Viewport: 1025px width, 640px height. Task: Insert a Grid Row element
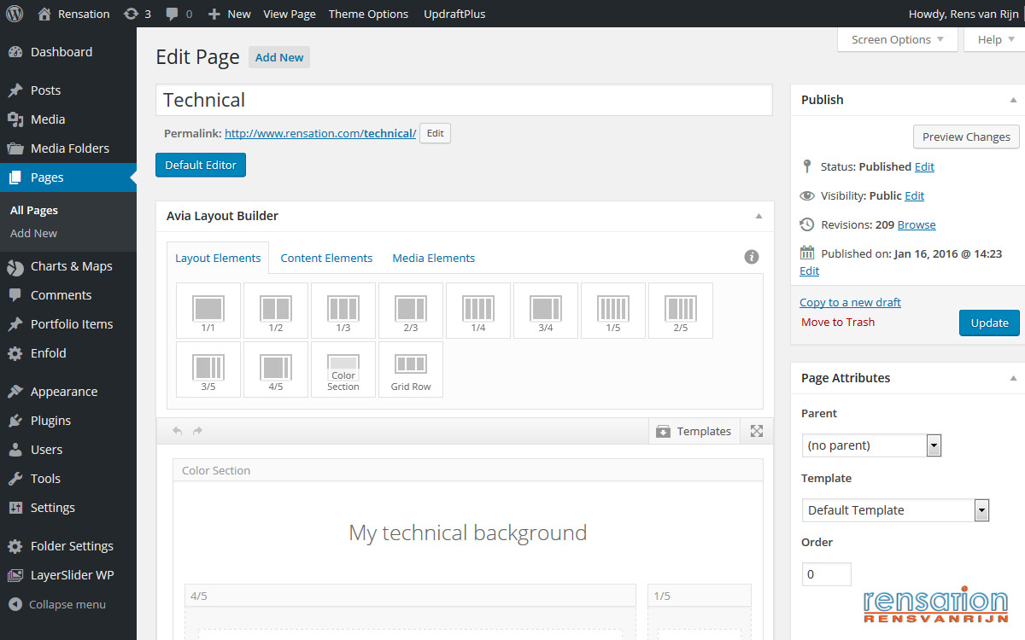click(411, 369)
